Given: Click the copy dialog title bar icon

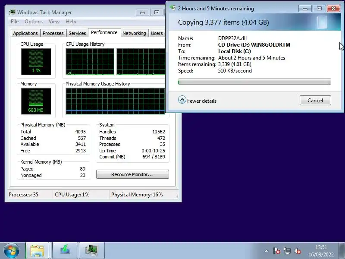Looking at the screenshot, I should click(x=173, y=8).
